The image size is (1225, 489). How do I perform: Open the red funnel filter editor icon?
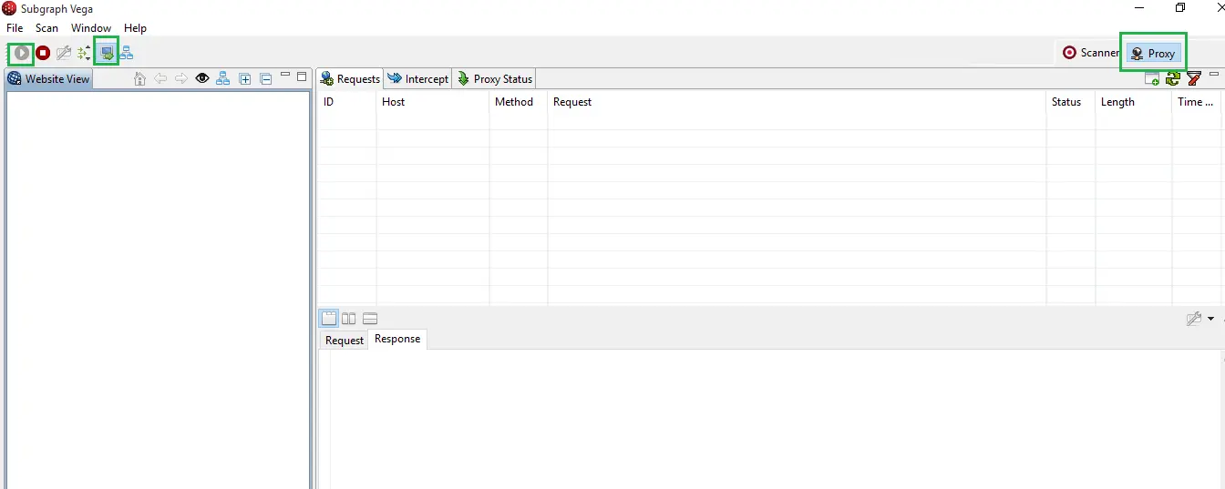point(1193,79)
